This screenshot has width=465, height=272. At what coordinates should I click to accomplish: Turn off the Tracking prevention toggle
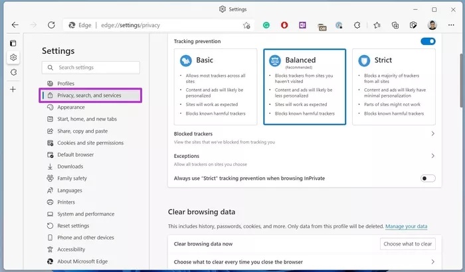pos(428,41)
